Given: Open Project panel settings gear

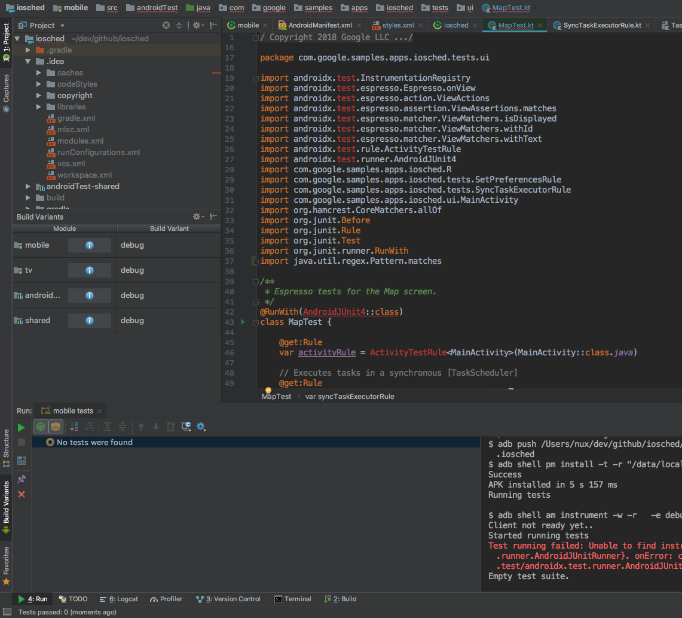Looking at the screenshot, I should pyautogui.click(x=197, y=25).
